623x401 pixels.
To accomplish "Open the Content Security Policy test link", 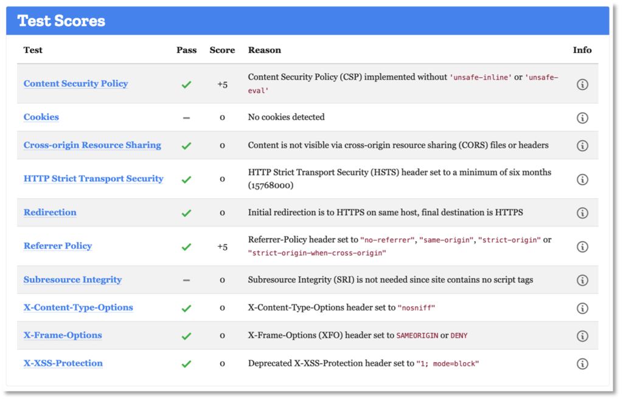I will click(75, 84).
